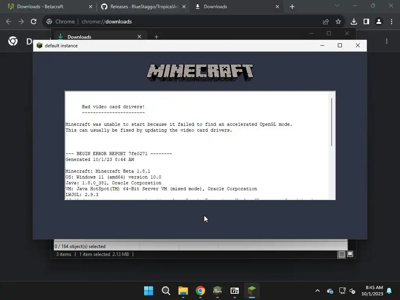
Task: Open clock and date 8:45 AM
Action: click(372, 291)
